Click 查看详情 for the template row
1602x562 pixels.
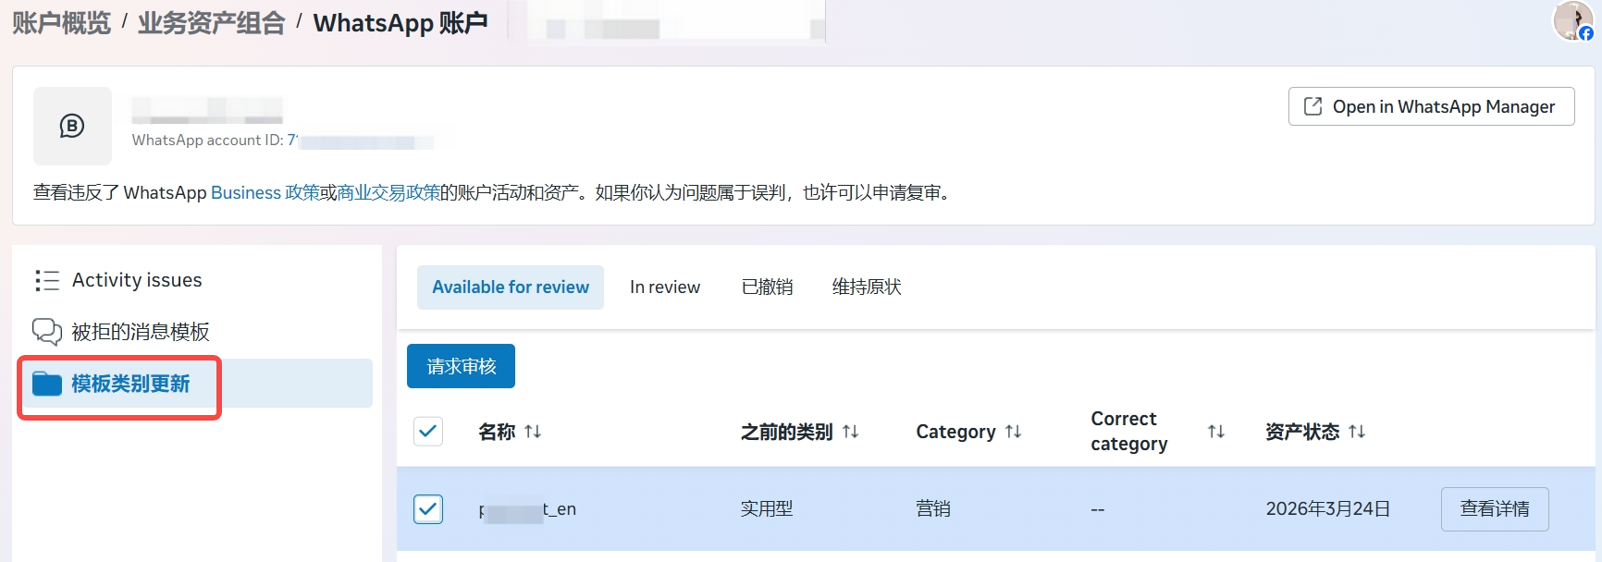click(x=1494, y=509)
